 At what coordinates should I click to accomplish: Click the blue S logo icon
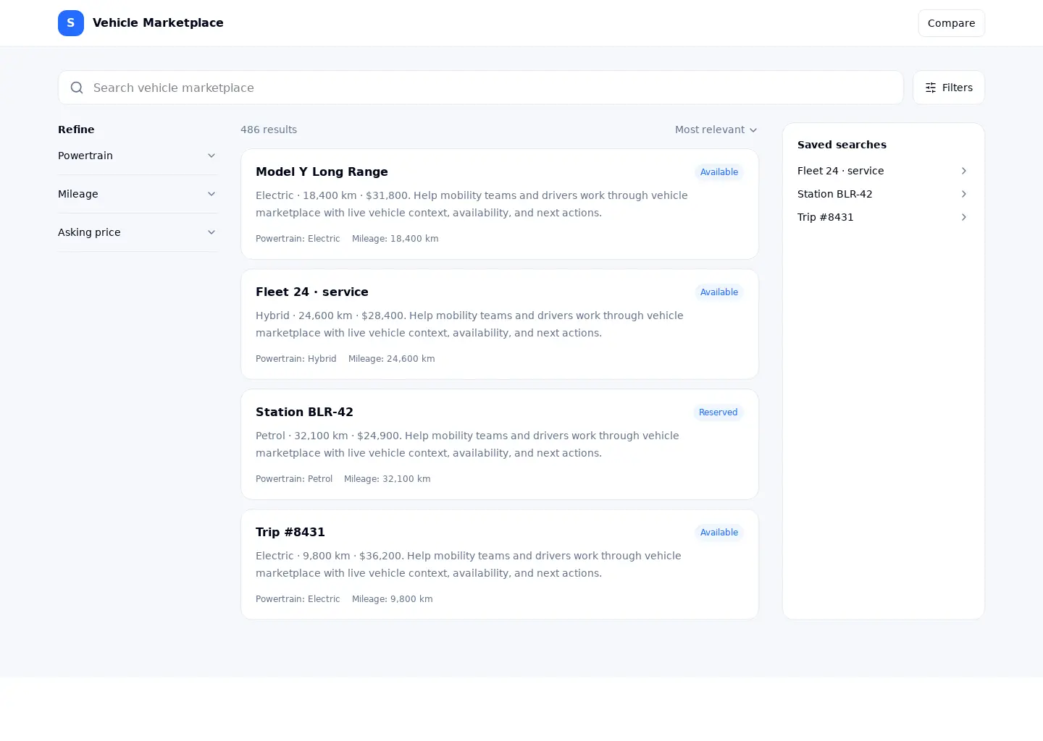71,23
